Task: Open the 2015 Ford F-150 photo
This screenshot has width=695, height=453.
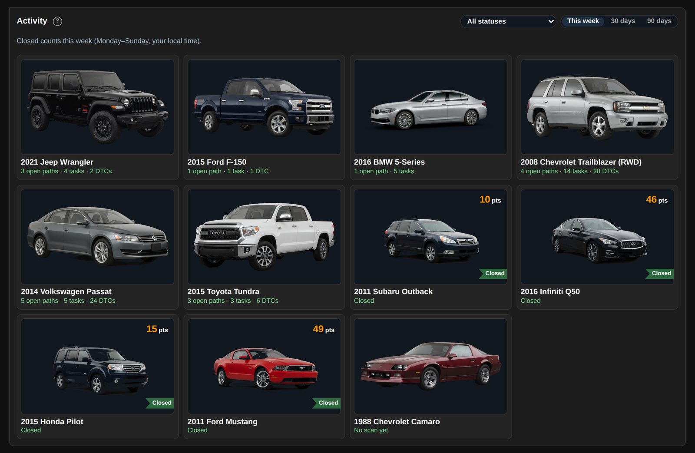Action: (x=264, y=107)
